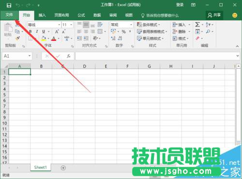Open 单元格样式 (Cell Styles) menu

[150, 38]
